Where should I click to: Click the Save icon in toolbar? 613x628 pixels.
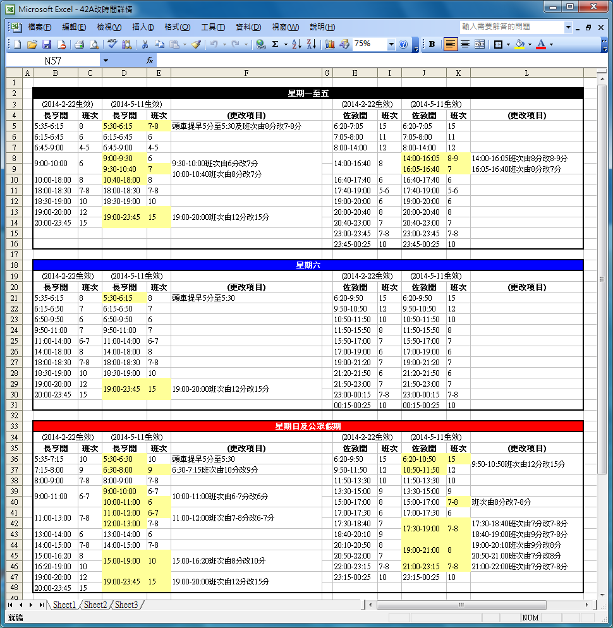[x=47, y=44]
